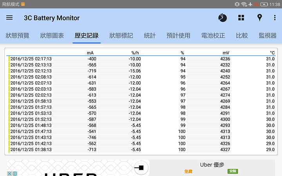Select row 2016/12/25 02:02:13
282x176 pixels.
142,95
